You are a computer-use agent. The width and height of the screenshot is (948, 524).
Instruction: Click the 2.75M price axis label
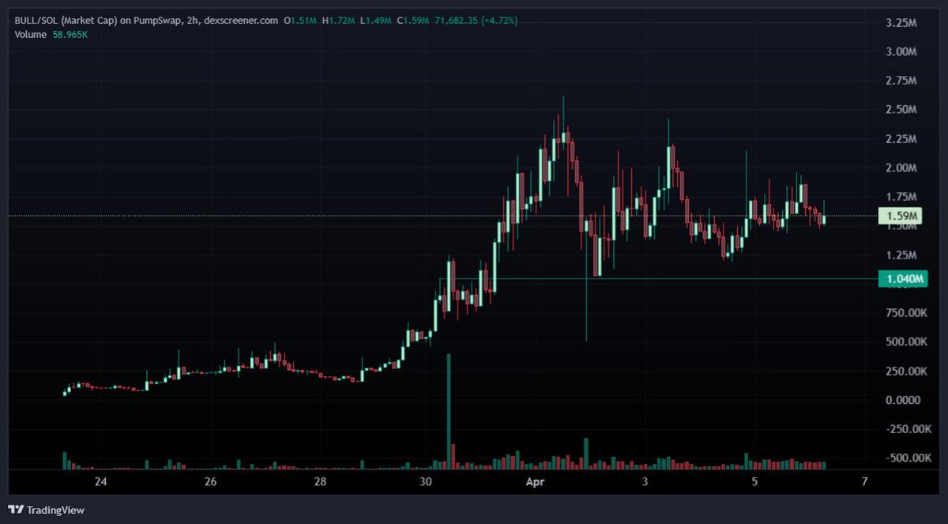[901, 81]
